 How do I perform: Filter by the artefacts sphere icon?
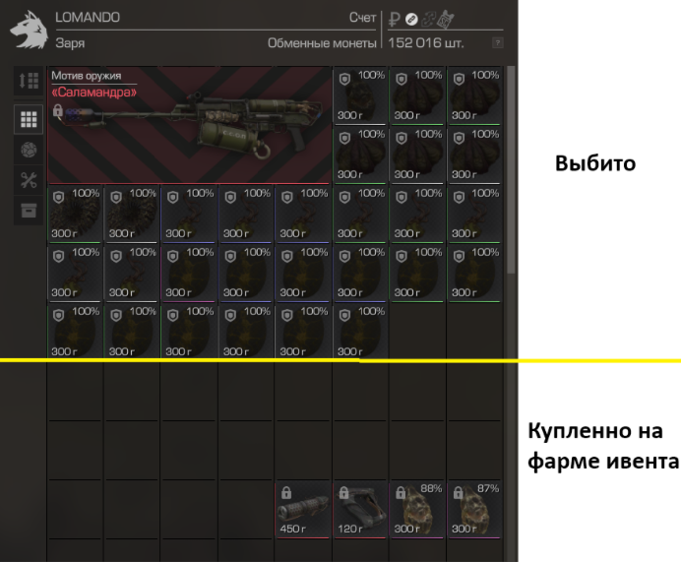click(x=29, y=150)
